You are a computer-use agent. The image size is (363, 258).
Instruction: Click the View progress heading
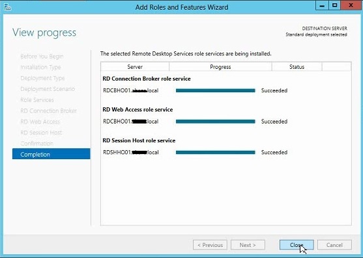44,32
